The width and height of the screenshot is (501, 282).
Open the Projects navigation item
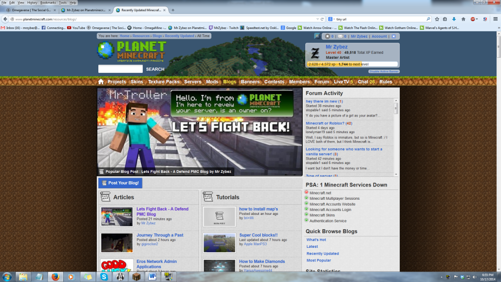tap(116, 82)
